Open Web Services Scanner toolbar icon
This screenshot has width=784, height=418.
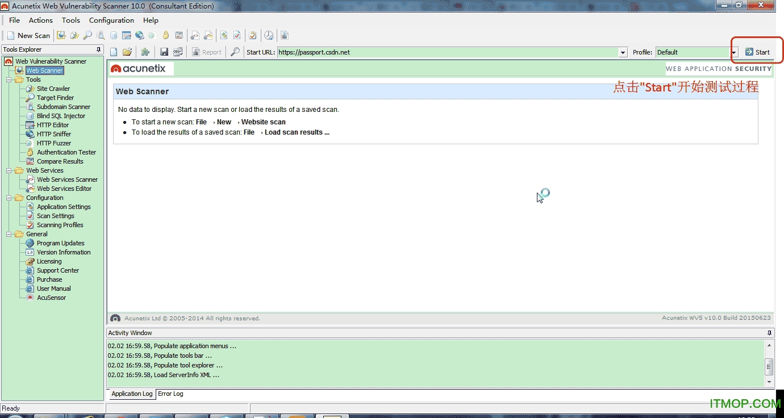pos(195,35)
